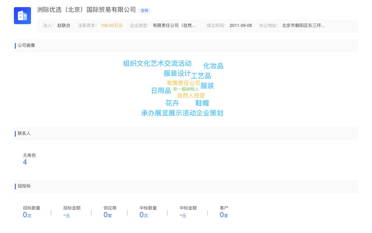Click the blue company logo icon

click(x=22, y=15)
